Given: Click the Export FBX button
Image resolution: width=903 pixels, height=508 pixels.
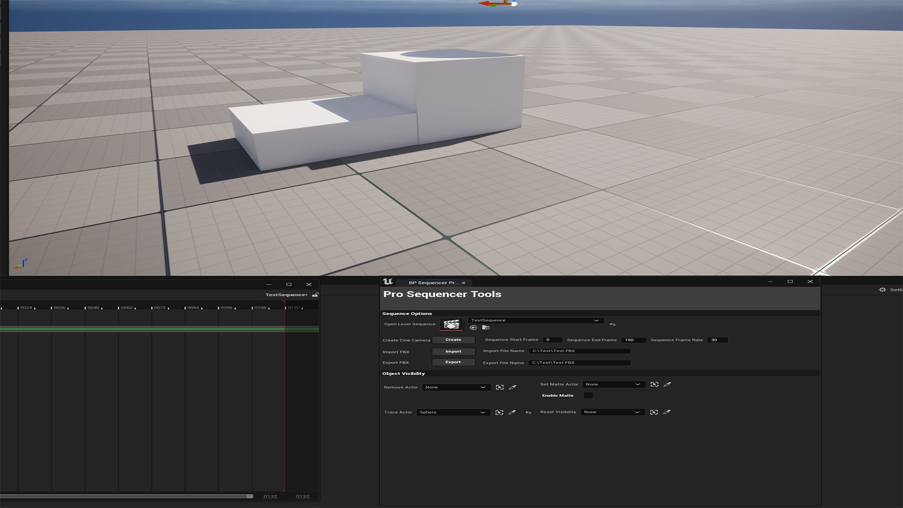Looking at the screenshot, I should [x=453, y=362].
